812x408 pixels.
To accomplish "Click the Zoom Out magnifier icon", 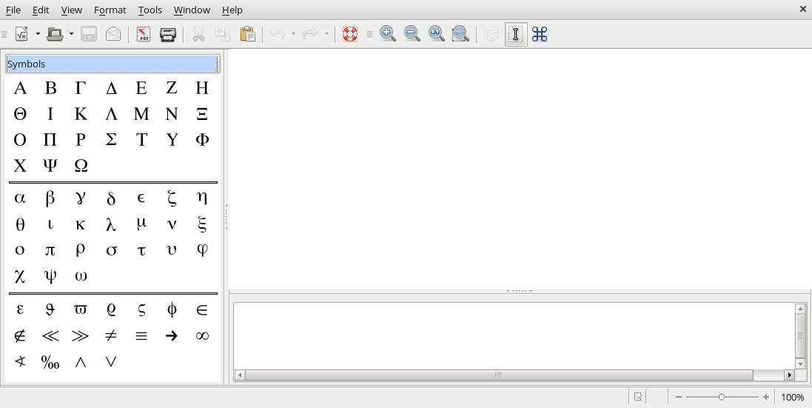I will (x=412, y=34).
